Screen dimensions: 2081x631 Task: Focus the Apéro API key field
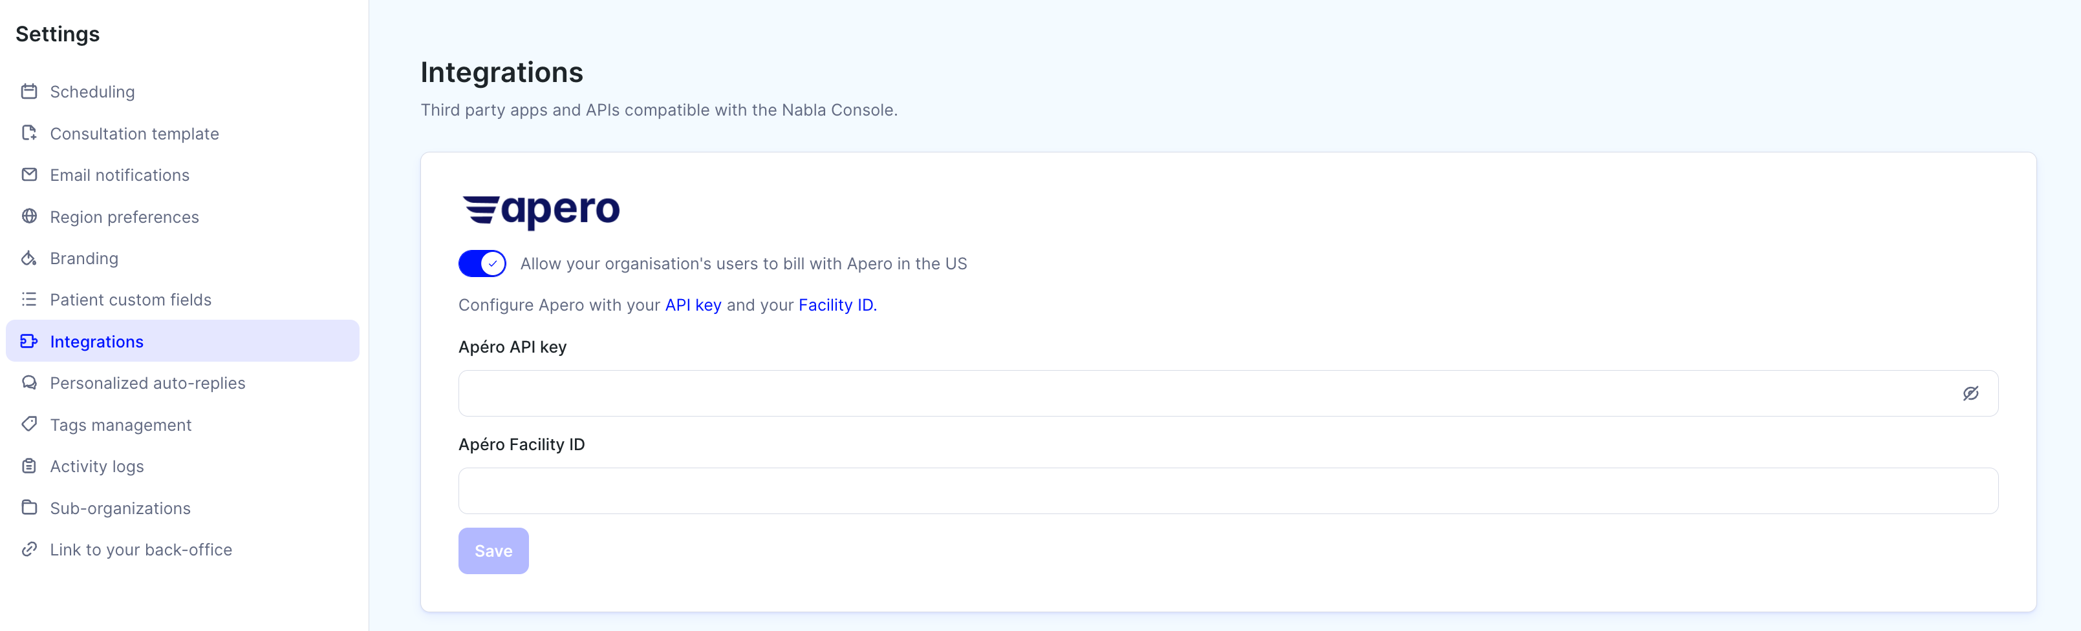click(x=1228, y=394)
